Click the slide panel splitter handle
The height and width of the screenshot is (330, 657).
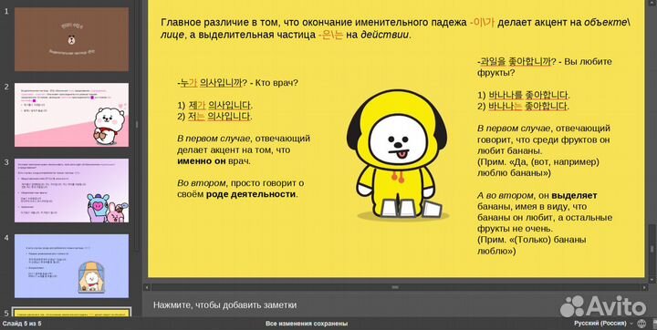click(x=138, y=125)
